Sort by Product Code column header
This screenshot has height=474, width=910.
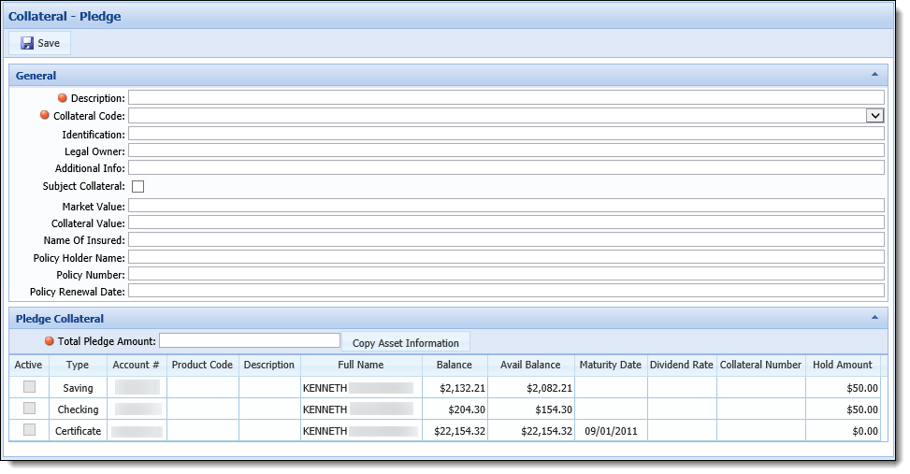[x=202, y=365]
